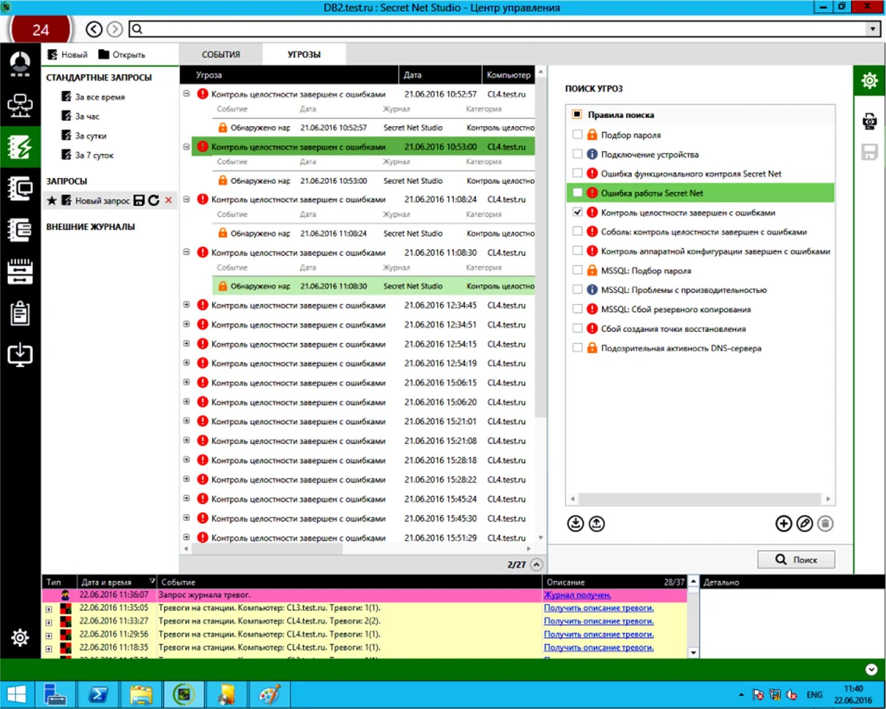This screenshot has height=709, width=886.
Task: Sort by the Дата column header
Action: tap(440, 75)
